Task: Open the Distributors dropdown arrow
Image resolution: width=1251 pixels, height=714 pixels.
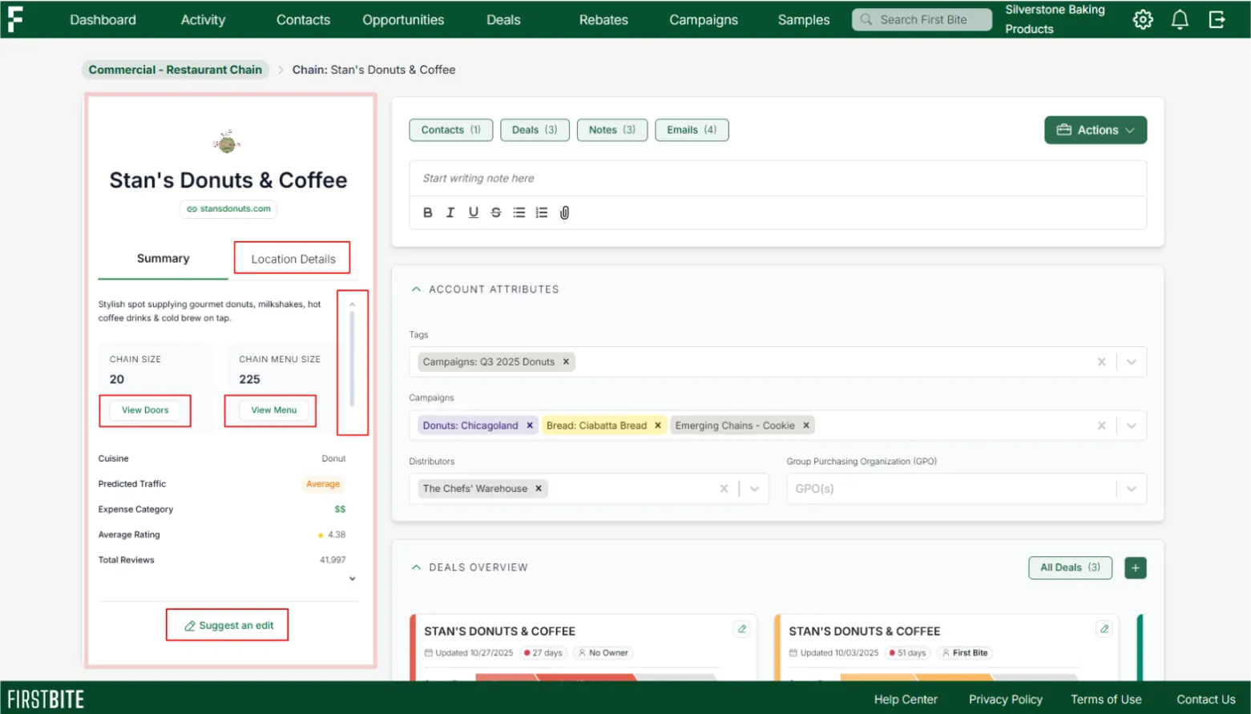Action: click(754, 489)
